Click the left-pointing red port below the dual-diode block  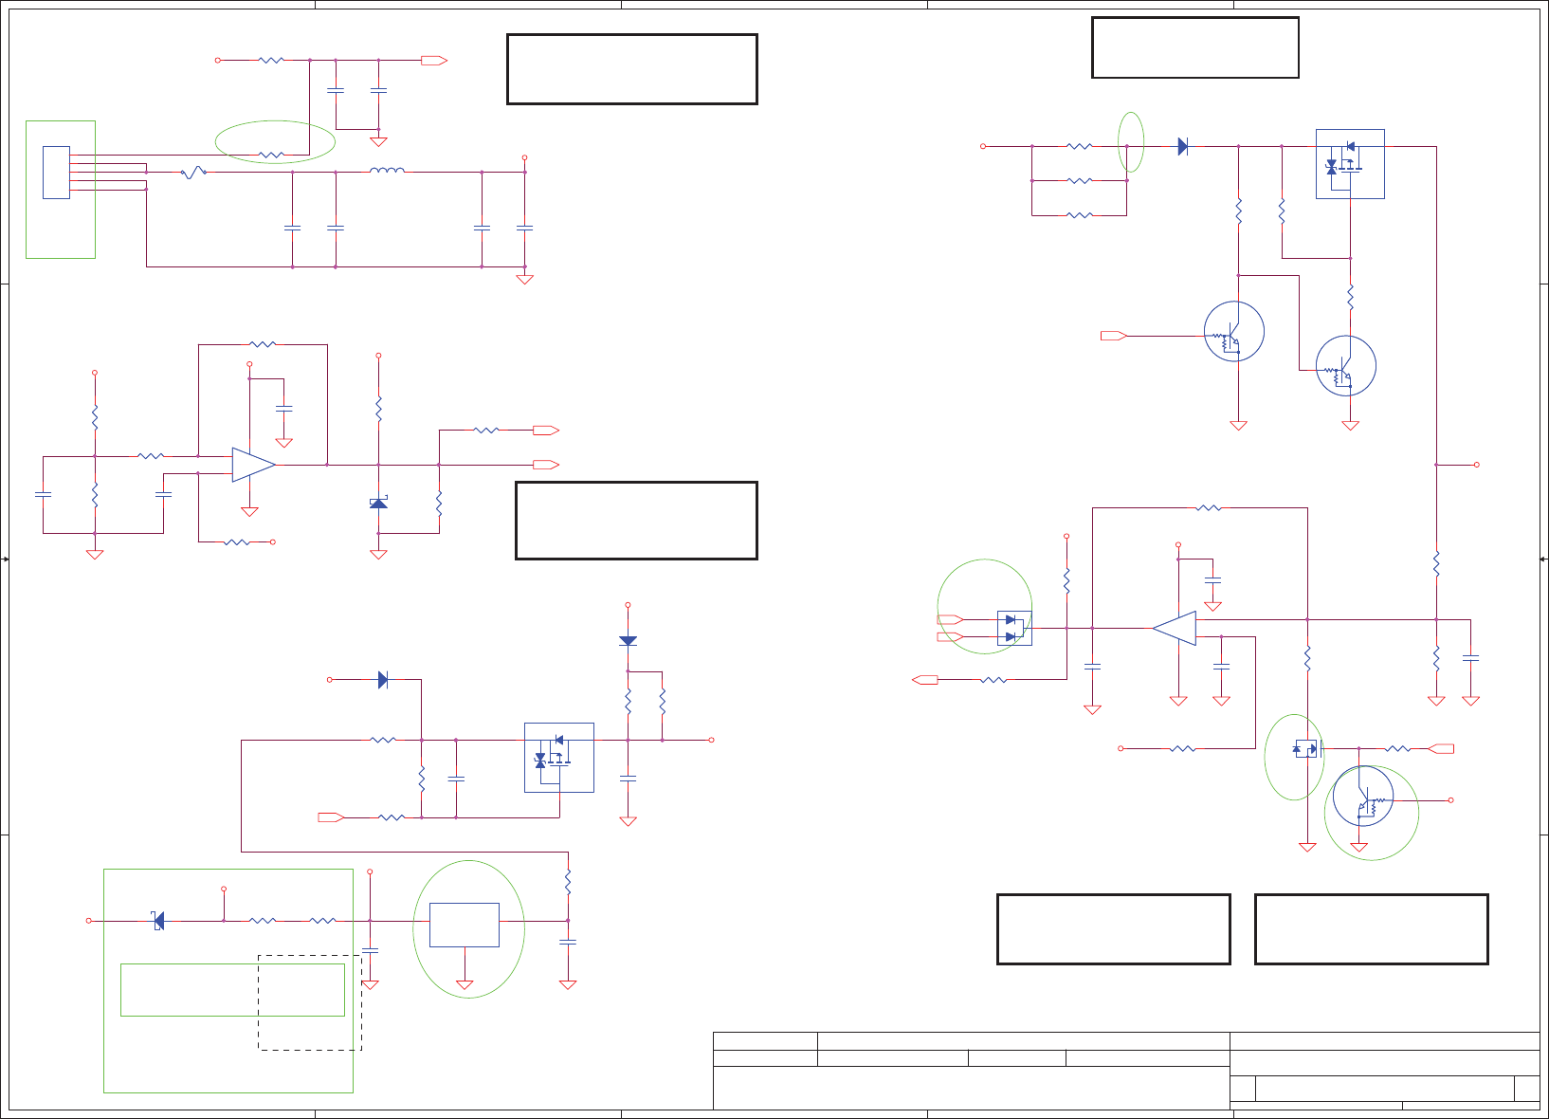[x=924, y=679]
